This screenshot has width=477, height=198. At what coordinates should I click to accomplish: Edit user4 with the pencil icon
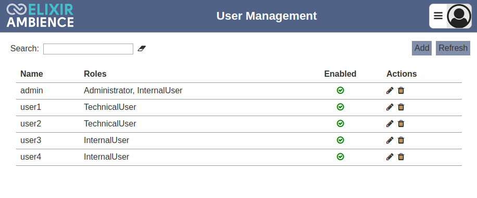point(390,157)
